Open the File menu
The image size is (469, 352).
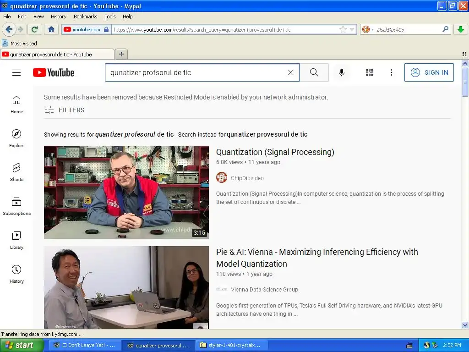pyautogui.click(x=7, y=16)
